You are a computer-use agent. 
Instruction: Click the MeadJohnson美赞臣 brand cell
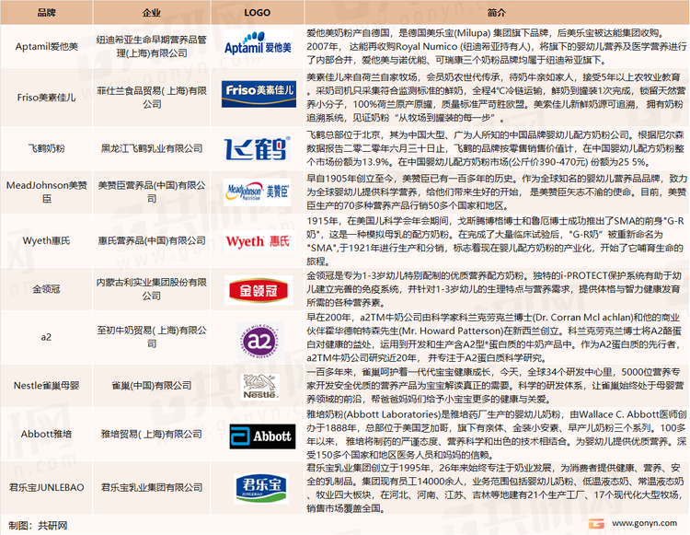click(47, 192)
